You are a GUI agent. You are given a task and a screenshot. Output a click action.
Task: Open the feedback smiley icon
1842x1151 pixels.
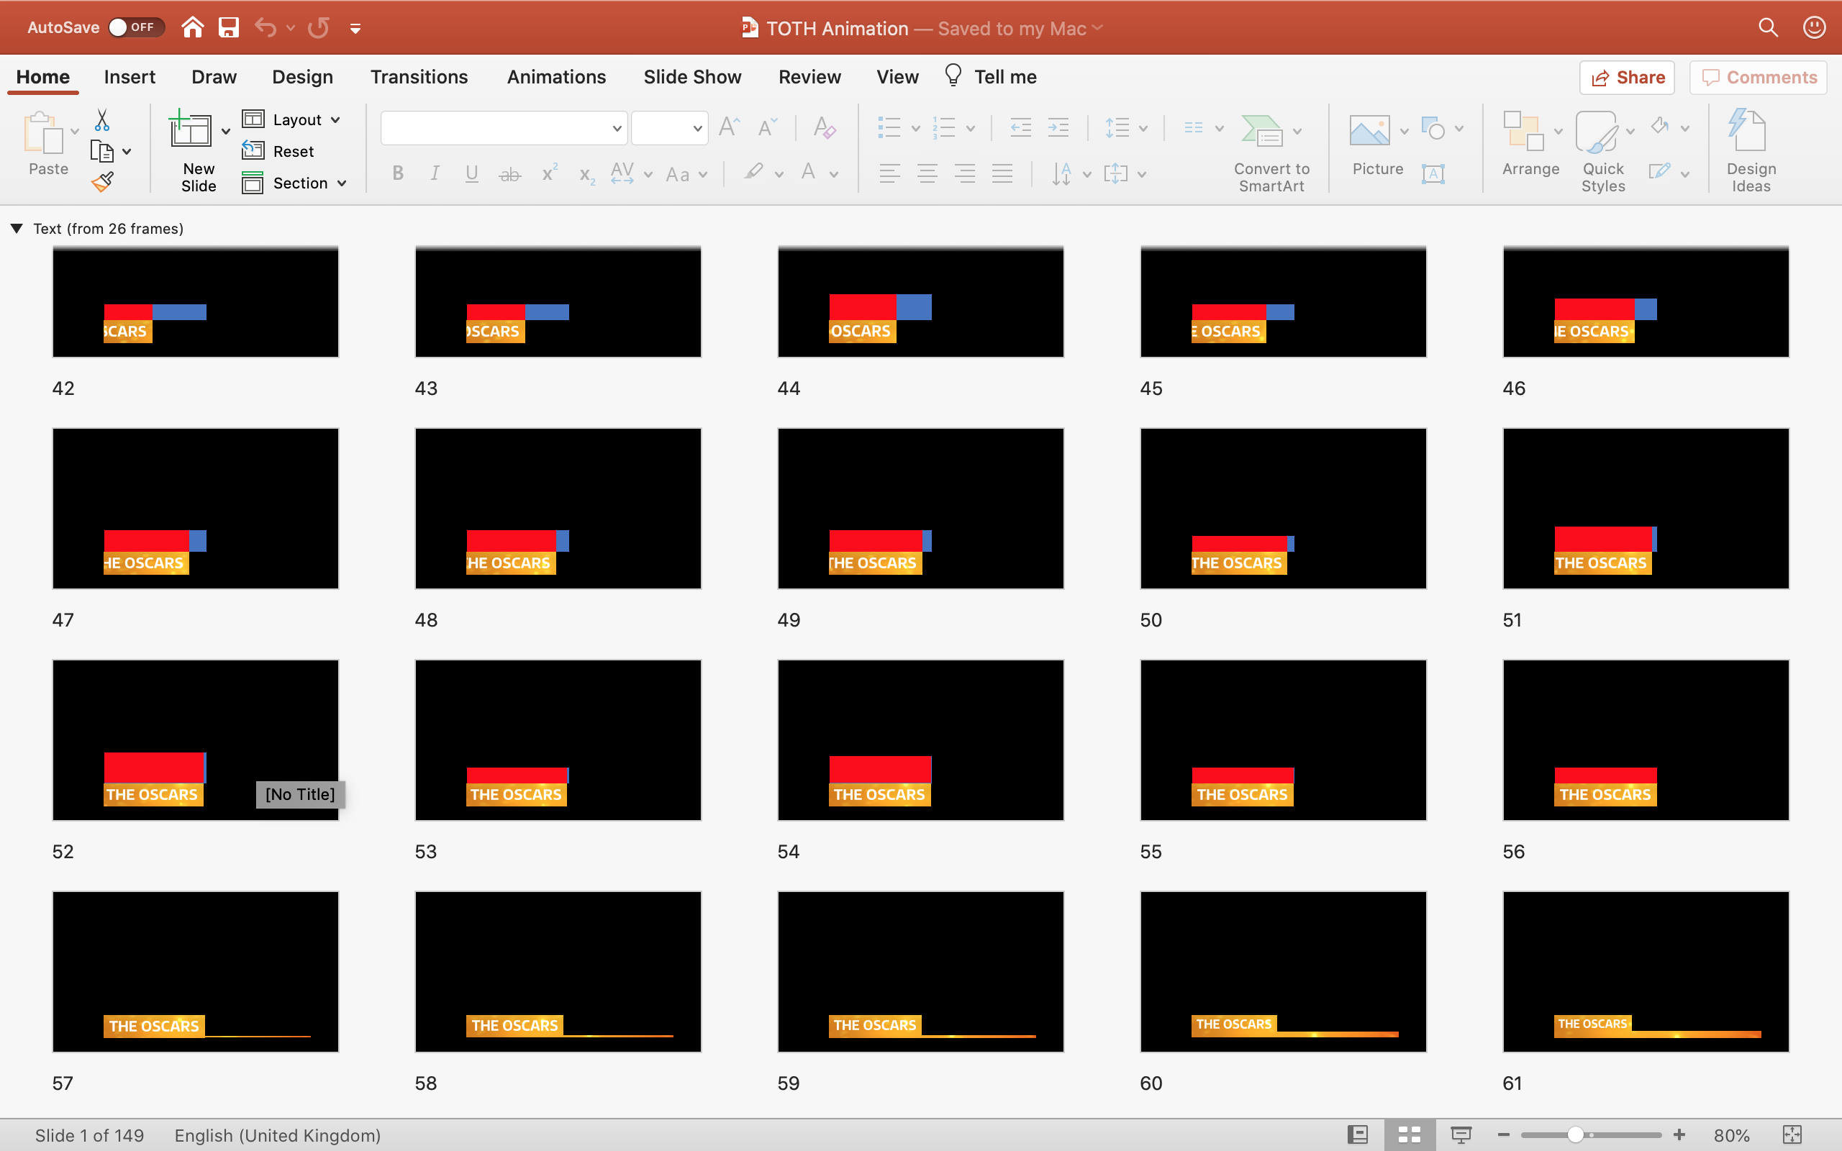click(x=1814, y=28)
